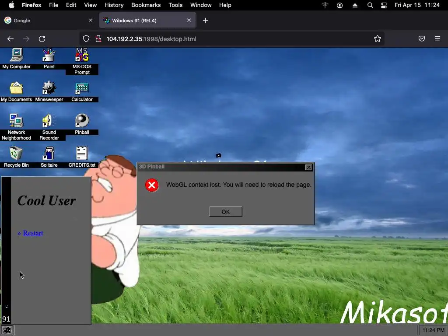Click the Start button in the taskbar
The image size is (448, 336).
[x=7, y=331]
